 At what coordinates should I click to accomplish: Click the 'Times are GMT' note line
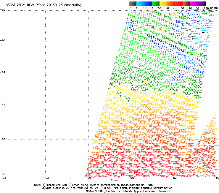[94, 185]
